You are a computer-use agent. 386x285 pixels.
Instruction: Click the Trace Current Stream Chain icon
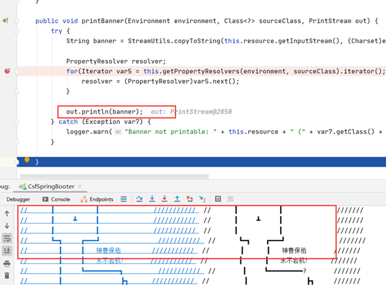coord(230,199)
